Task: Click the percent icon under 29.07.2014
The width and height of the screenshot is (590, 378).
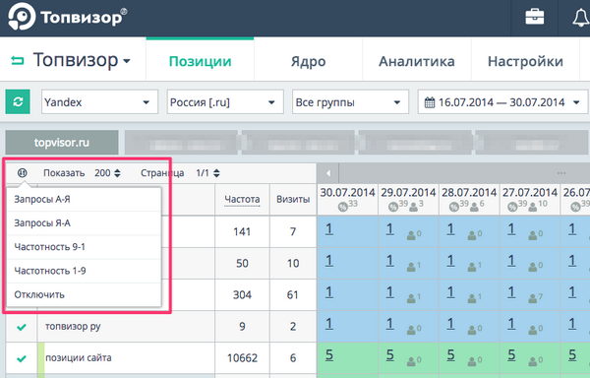Action: (393, 207)
